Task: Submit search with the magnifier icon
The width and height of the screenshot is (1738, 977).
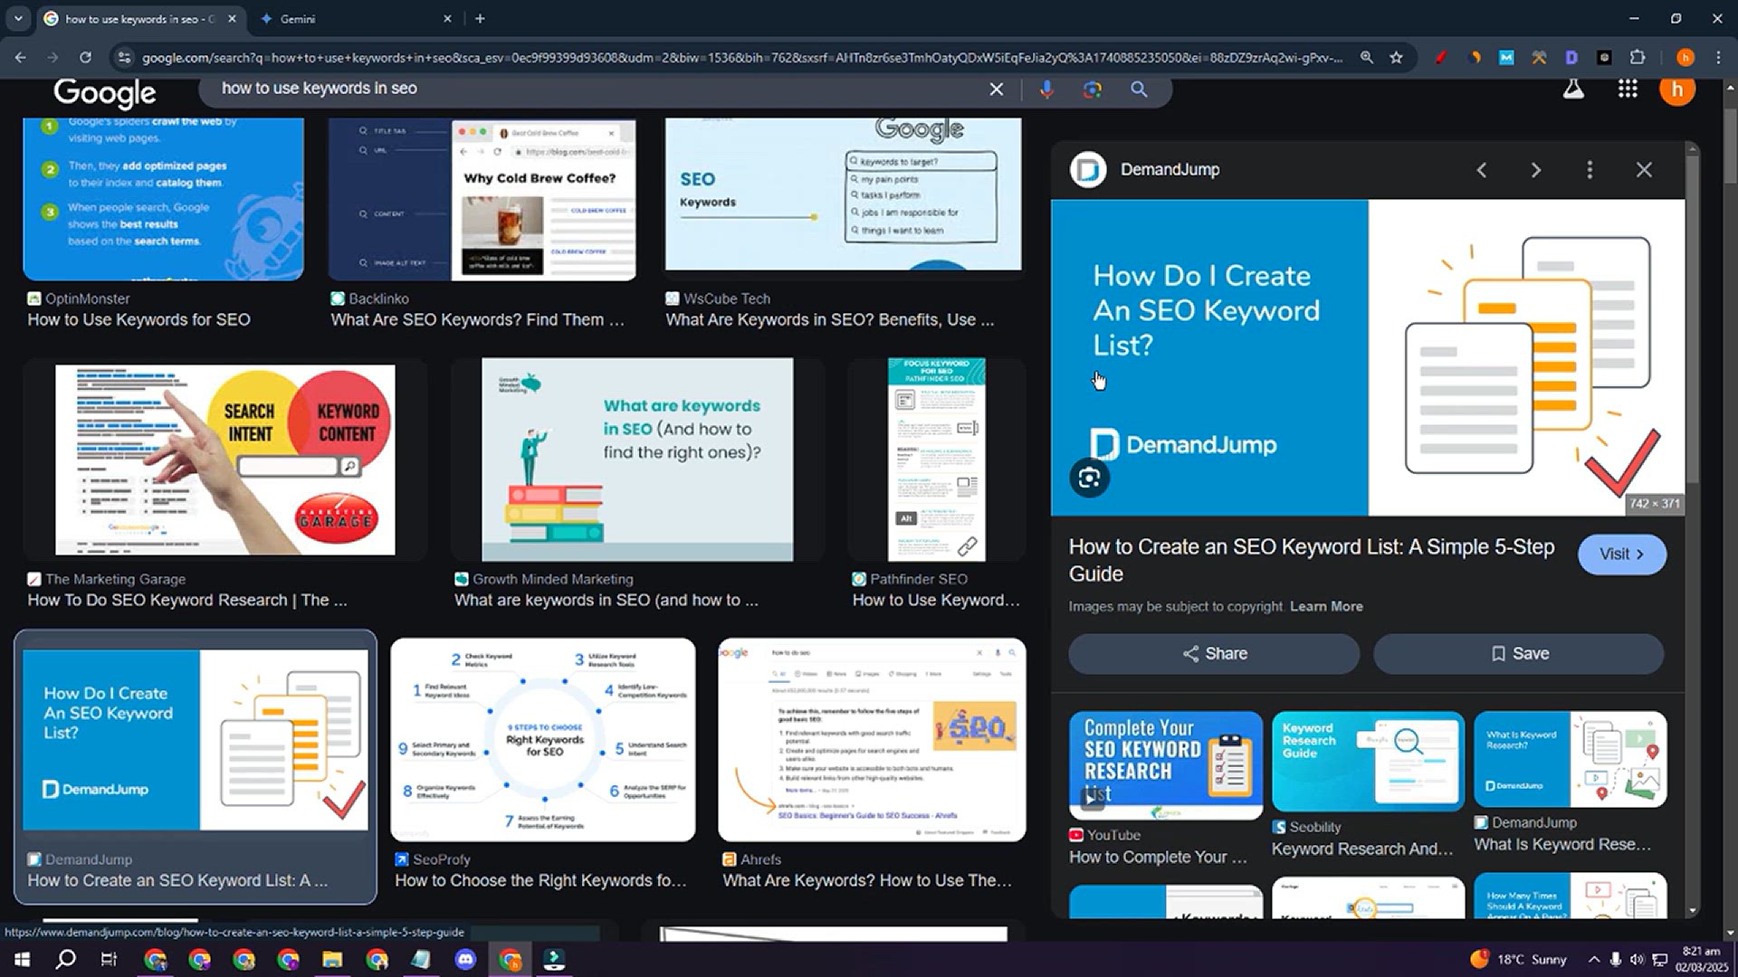Action: (x=1139, y=89)
